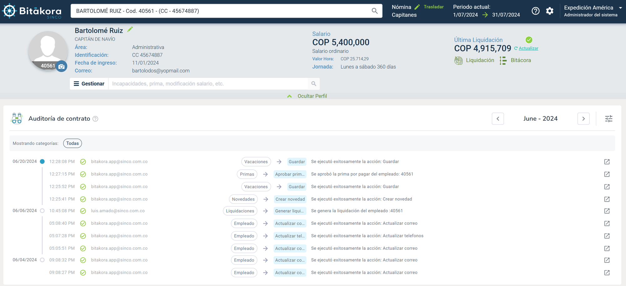Viewport: 626px width, 286px height.
Task: Click the green check beside Última Liquidación
Action: point(529,40)
